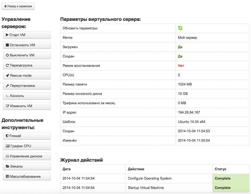Click the disk drive icon on Управление диском

click(x=7, y=156)
